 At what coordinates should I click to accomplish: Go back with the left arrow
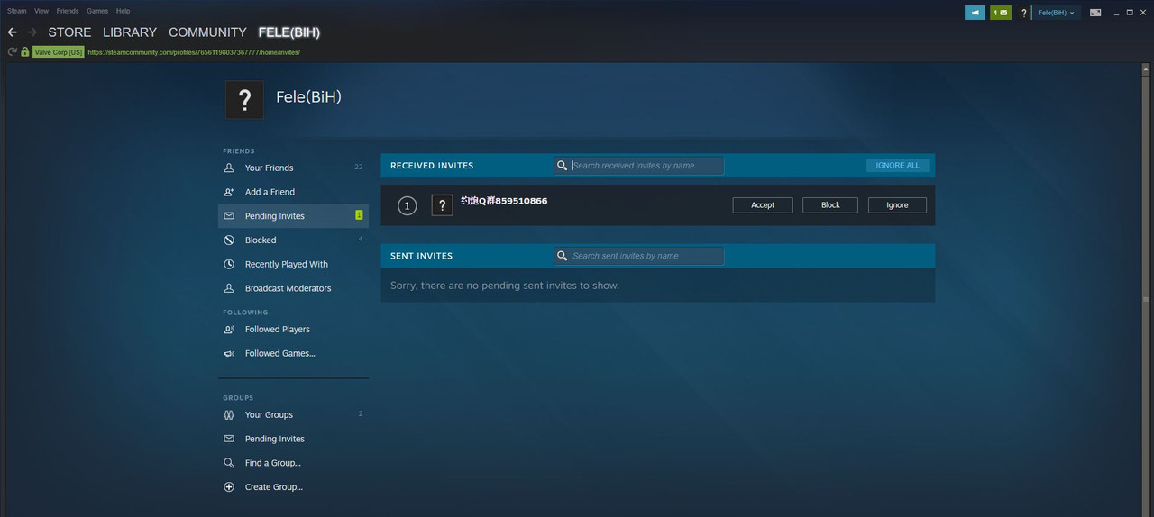[x=13, y=32]
